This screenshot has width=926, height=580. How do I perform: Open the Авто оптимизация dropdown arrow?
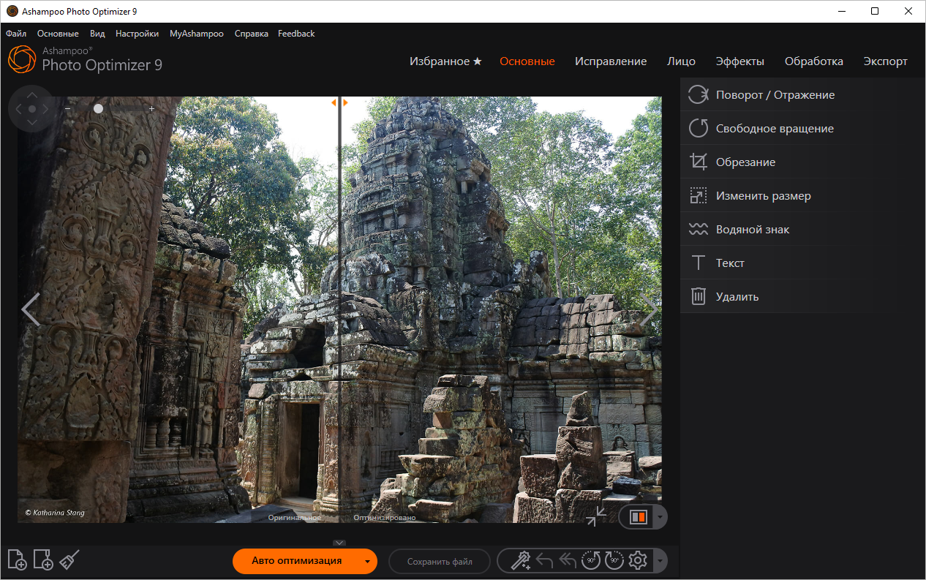coord(366,562)
